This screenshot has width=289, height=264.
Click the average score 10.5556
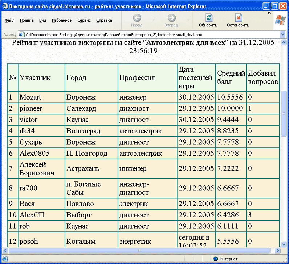click(x=230, y=97)
